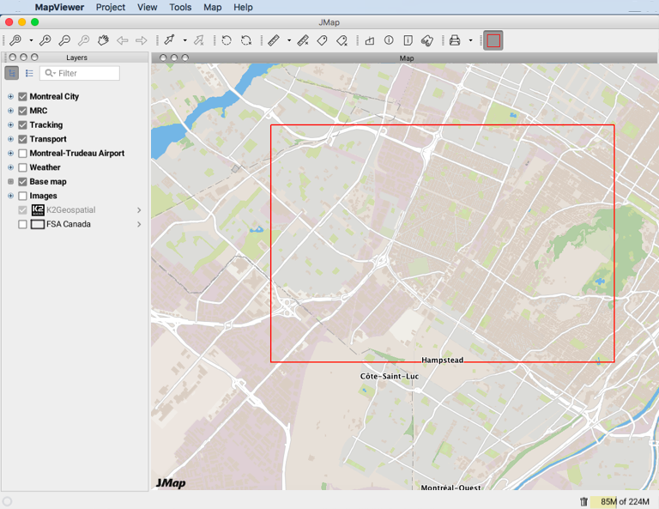Screen dimensions: 659x509
Task: Click the Print icon in toolbar
Action: [x=455, y=40]
